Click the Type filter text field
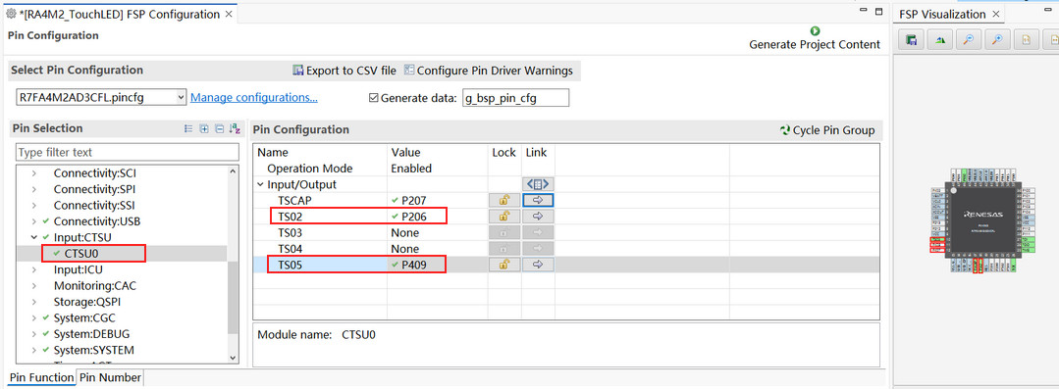The image size is (1059, 389). click(127, 152)
